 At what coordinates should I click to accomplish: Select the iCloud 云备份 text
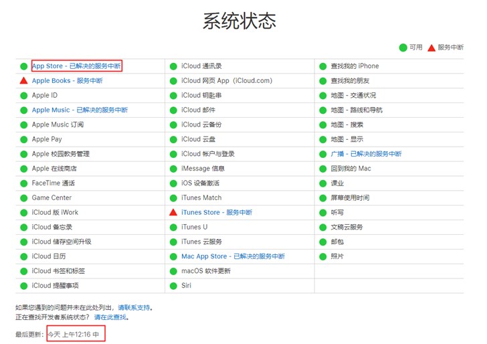[201, 124]
